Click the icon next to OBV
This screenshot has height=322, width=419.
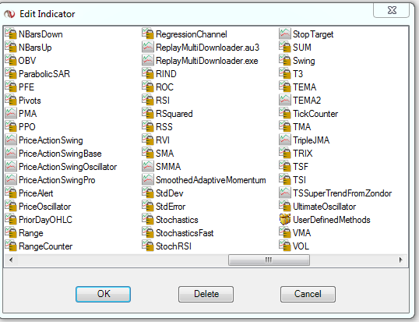tap(11, 61)
